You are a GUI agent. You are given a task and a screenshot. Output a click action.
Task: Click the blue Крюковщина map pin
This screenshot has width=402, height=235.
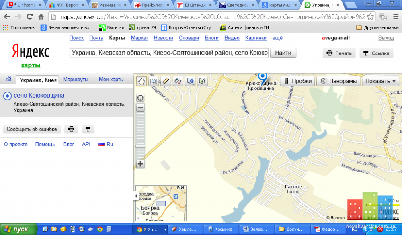tap(262, 78)
